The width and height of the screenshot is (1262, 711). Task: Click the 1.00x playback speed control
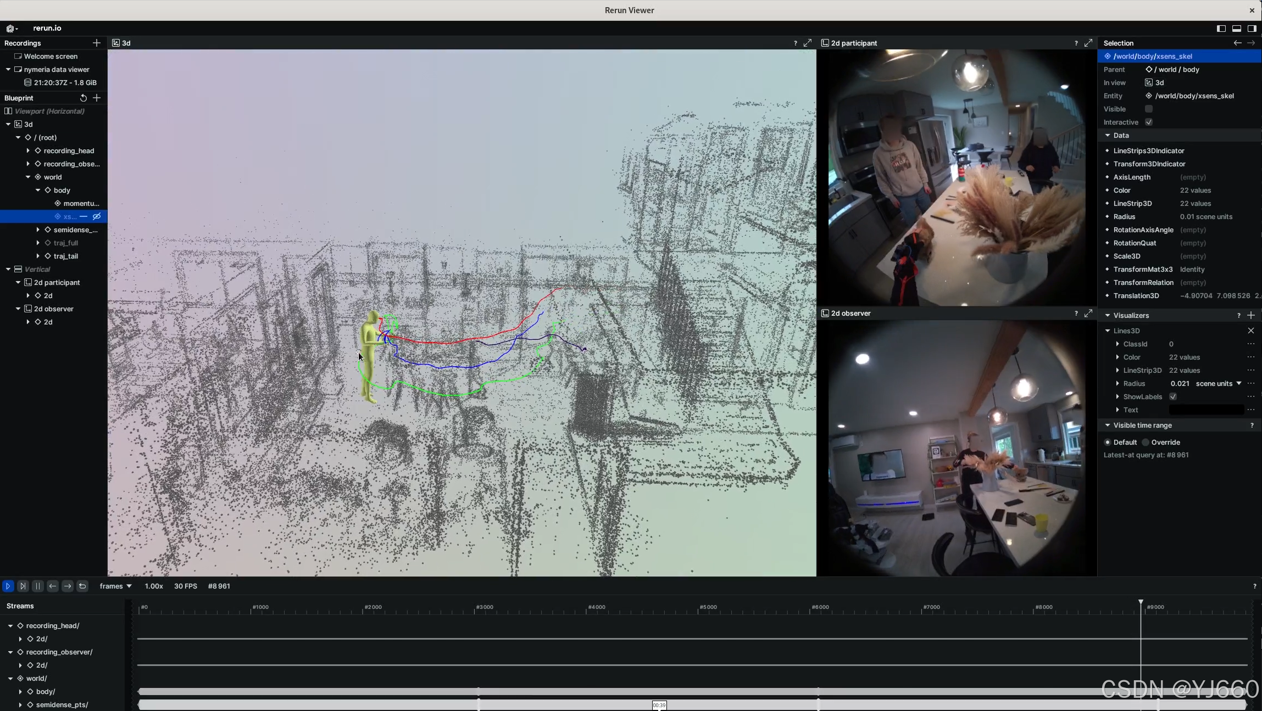click(154, 586)
